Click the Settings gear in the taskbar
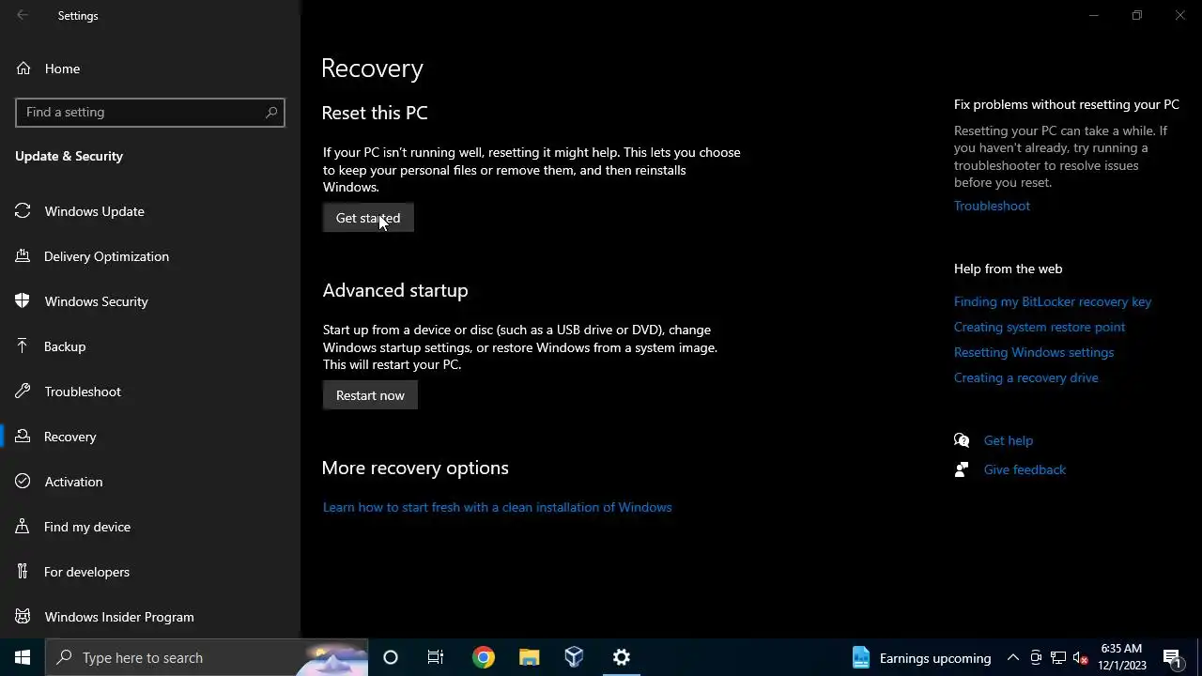This screenshot has width=1202, height=676. pos(622,657)
